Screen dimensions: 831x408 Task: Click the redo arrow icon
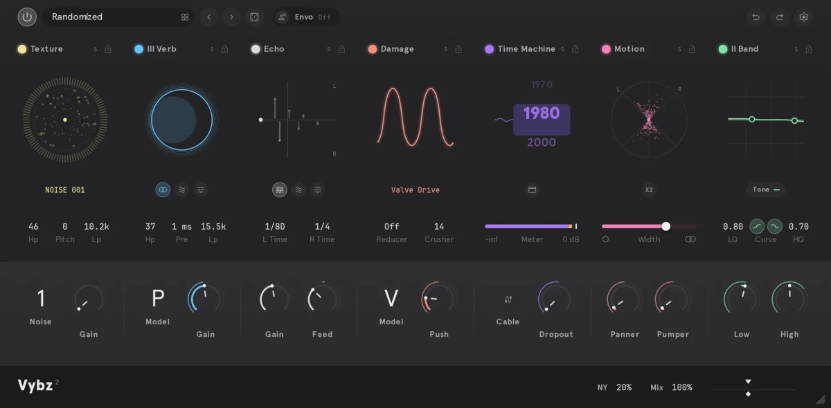[x=780, y=17]
